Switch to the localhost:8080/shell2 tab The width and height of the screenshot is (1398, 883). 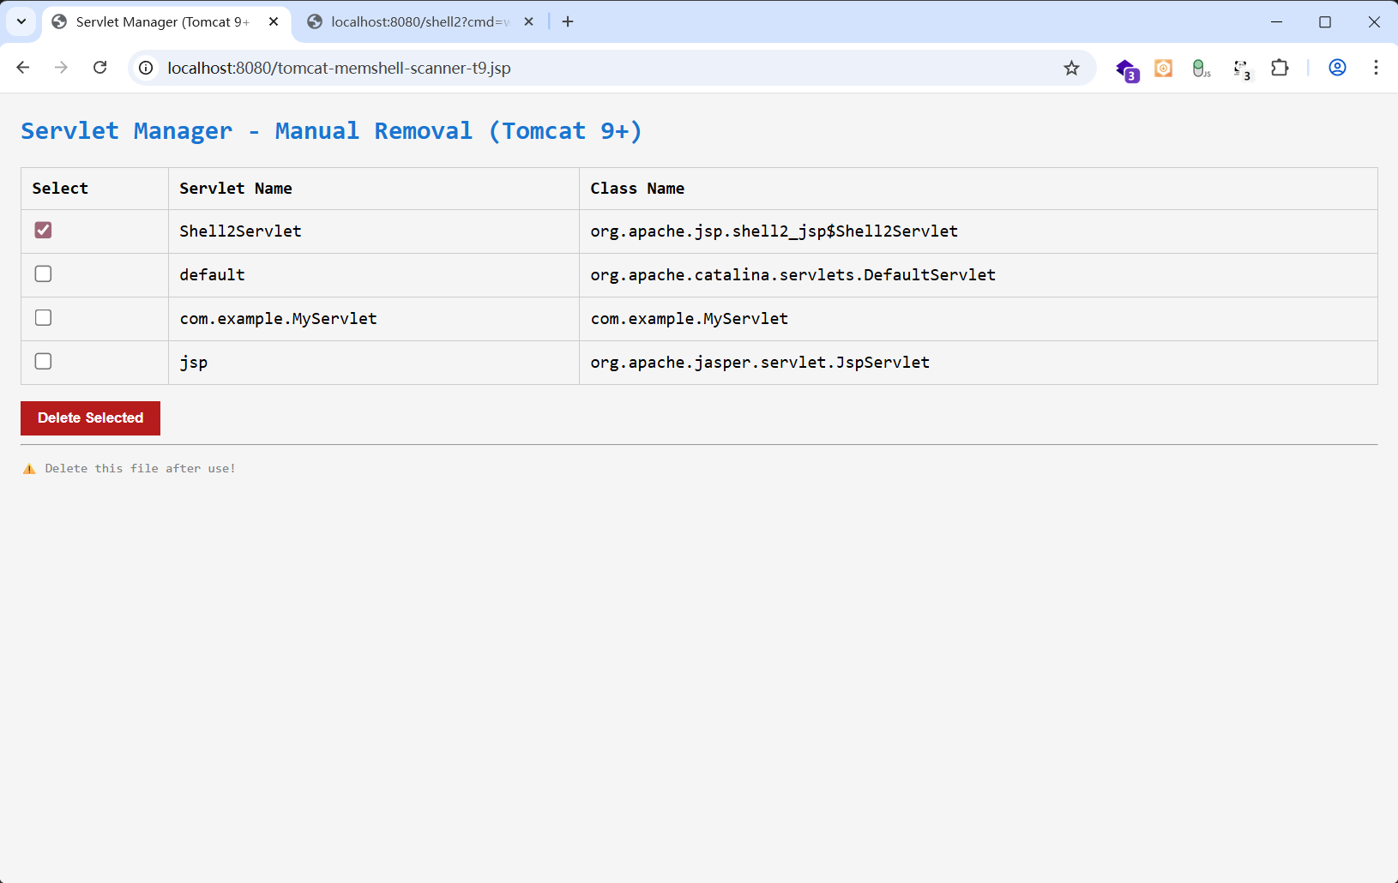(412, 22)
